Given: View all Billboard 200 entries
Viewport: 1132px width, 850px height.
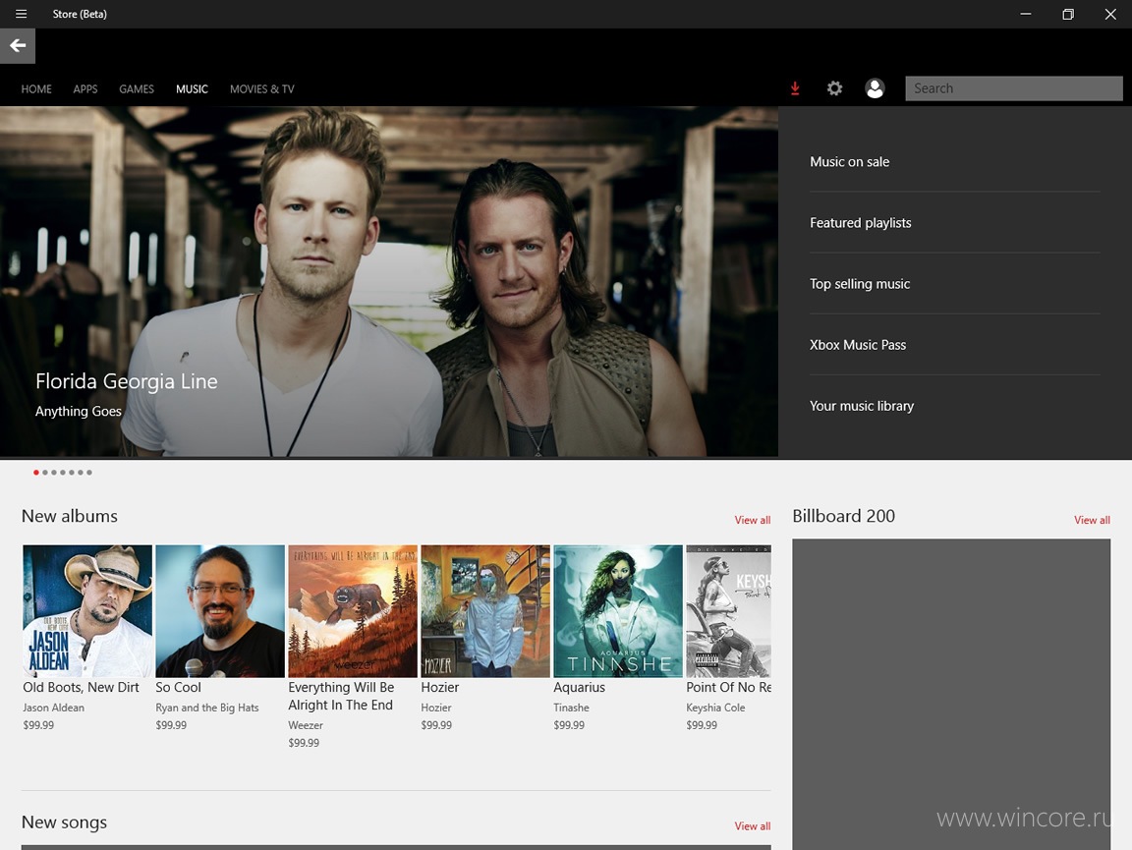Looking at the screenshot, I should coord(1092,520).
